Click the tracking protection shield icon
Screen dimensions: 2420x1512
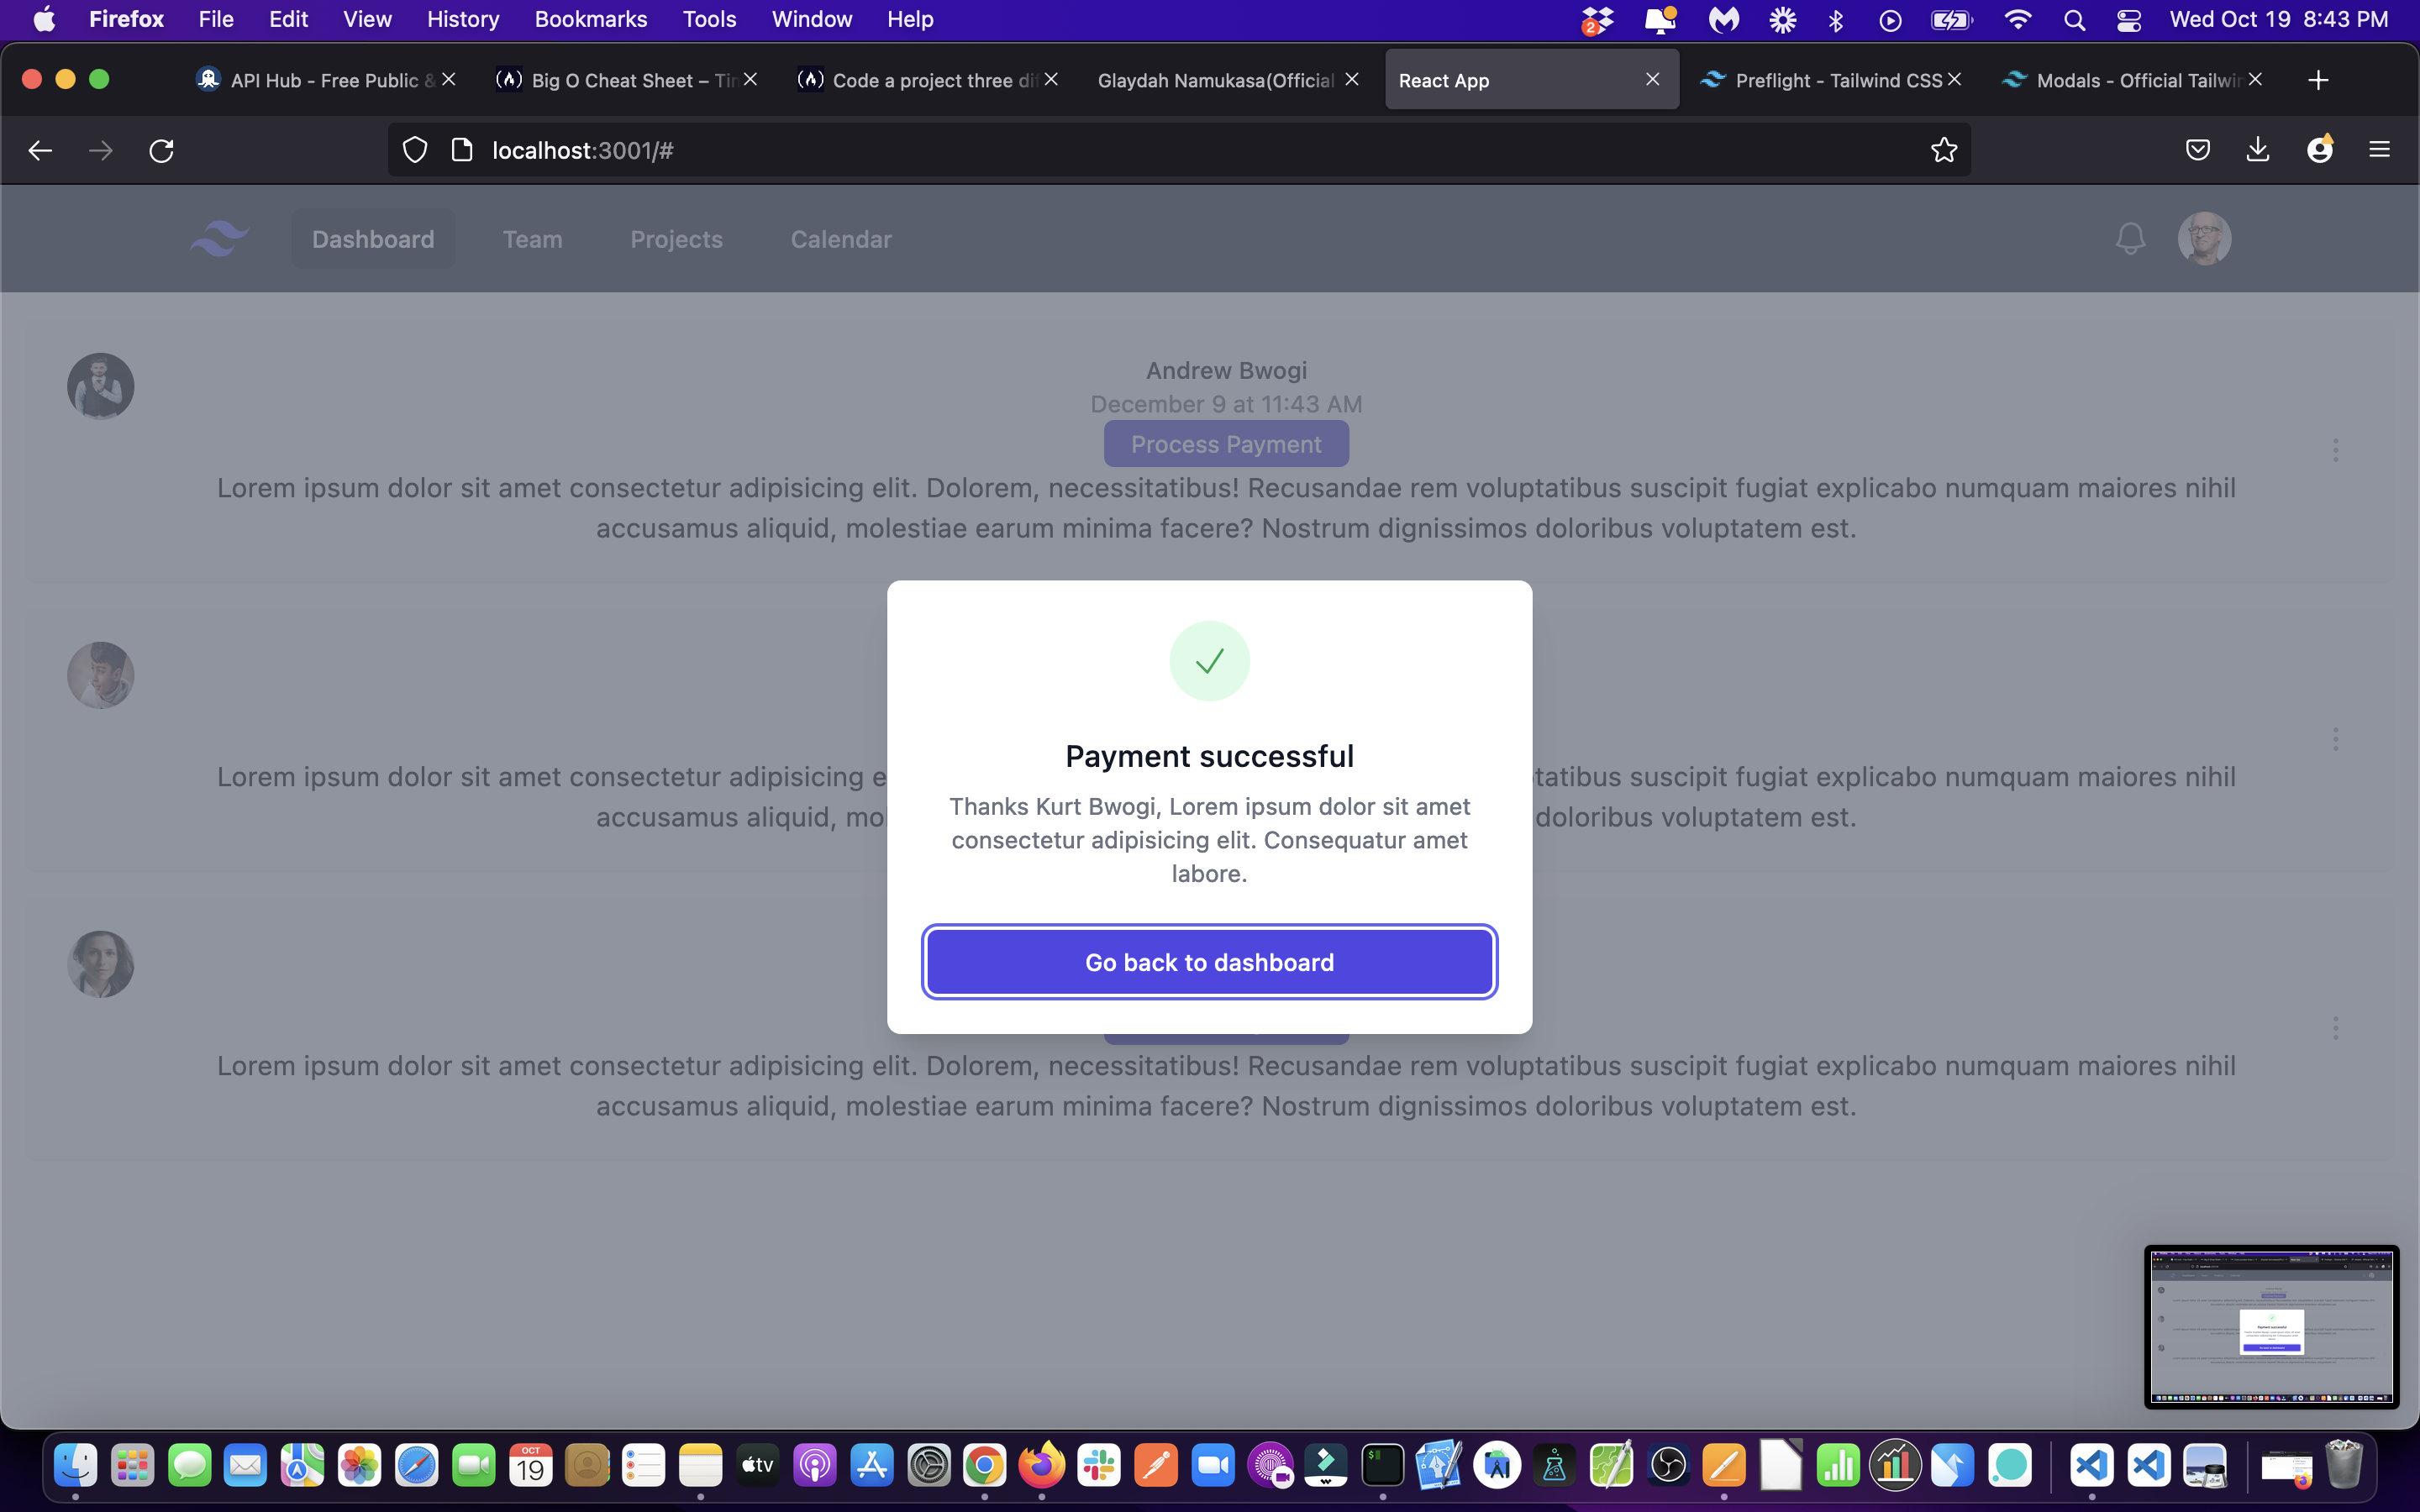click(x=415, y=150)
